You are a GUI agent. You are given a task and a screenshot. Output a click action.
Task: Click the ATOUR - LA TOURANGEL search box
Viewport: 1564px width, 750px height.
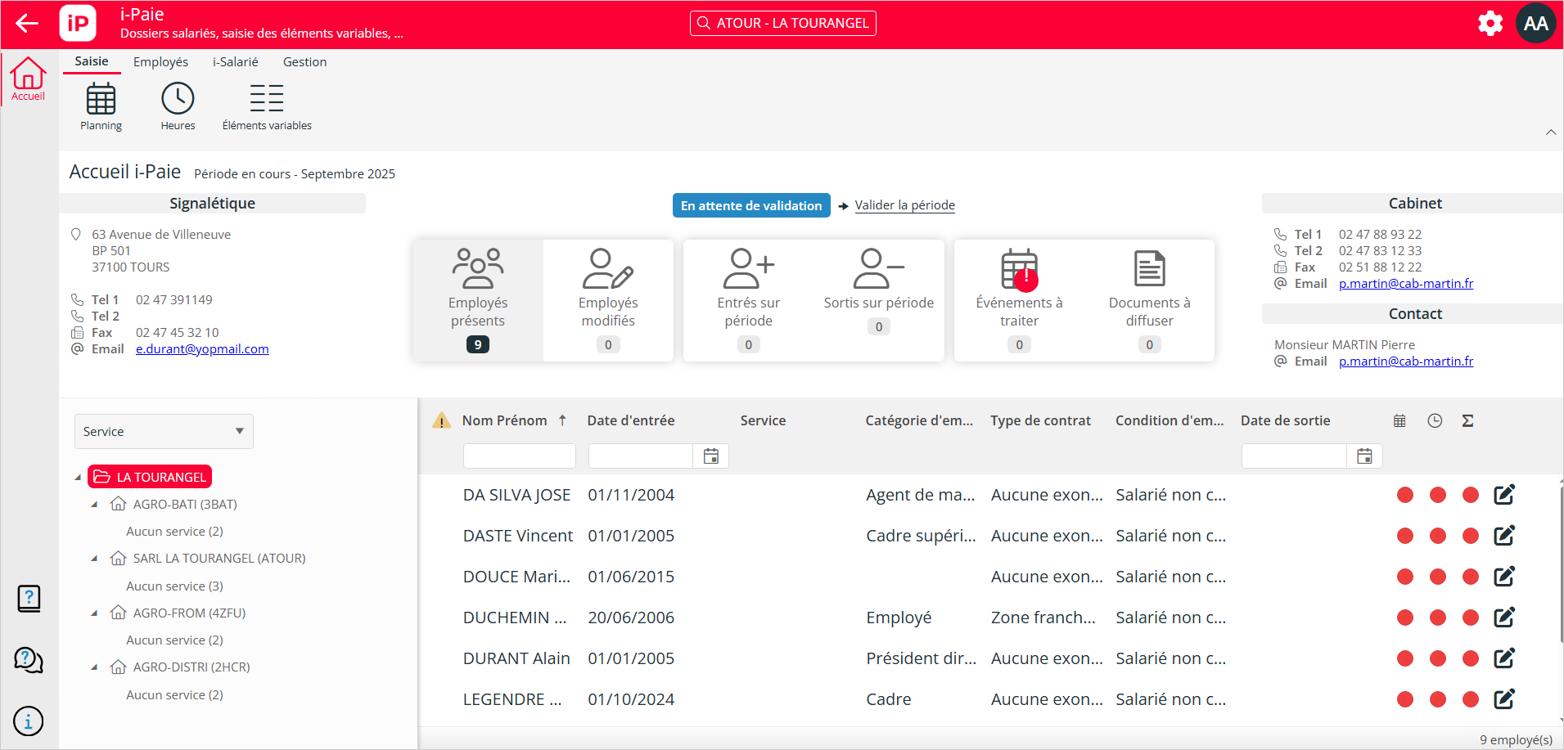(x=783, y=23)
